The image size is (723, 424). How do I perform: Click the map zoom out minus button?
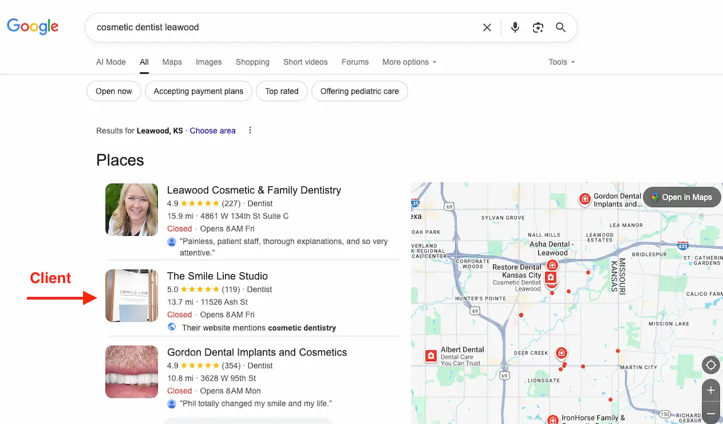[x=711, y=413]
